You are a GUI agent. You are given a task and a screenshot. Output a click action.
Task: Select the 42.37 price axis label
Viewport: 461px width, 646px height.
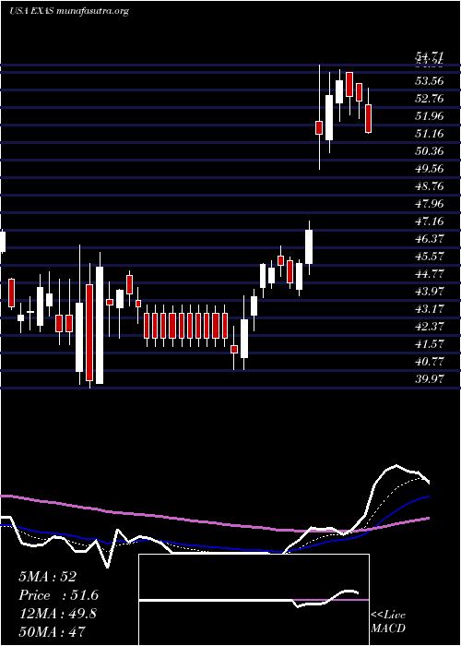430,326
